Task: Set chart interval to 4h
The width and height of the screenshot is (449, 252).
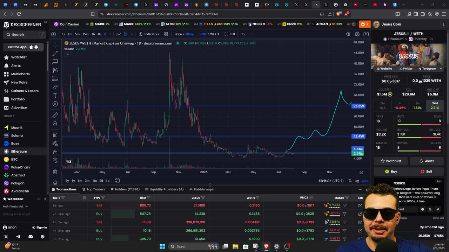Action: (99, 34)
